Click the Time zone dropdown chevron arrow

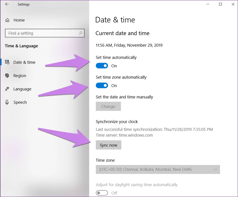pos(216,170)
